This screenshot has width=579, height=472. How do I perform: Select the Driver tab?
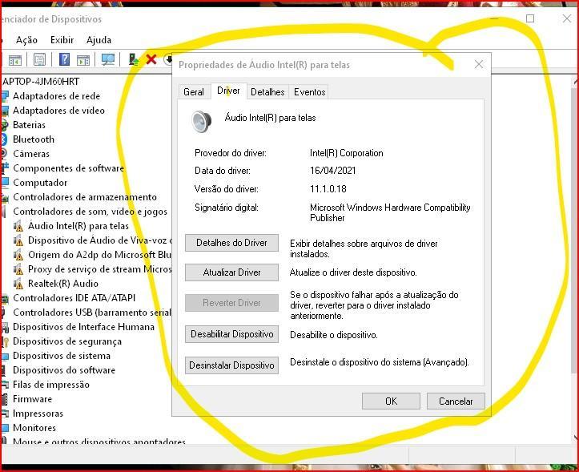tap(228, 91)
